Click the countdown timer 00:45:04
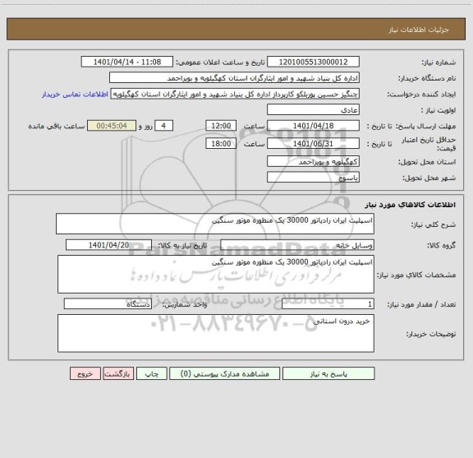This screenshot has width=473, height=458. (112, 126)
